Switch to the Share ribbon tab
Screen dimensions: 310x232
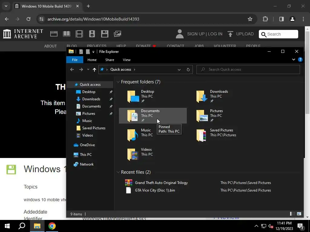(x=110, y=60)
